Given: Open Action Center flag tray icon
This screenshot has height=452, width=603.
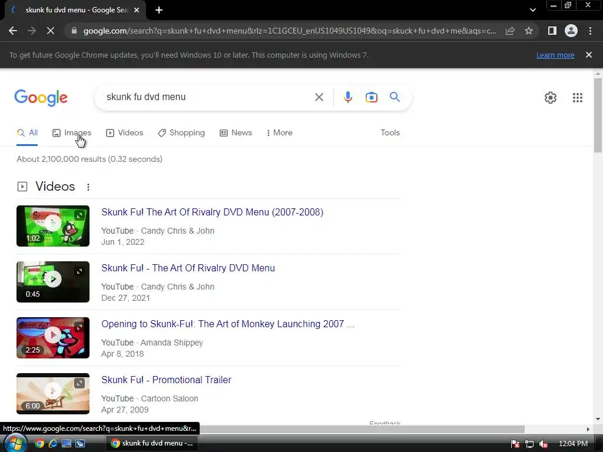Looking at the screenshot, I should pyautogui.click(x=515, y=444).
